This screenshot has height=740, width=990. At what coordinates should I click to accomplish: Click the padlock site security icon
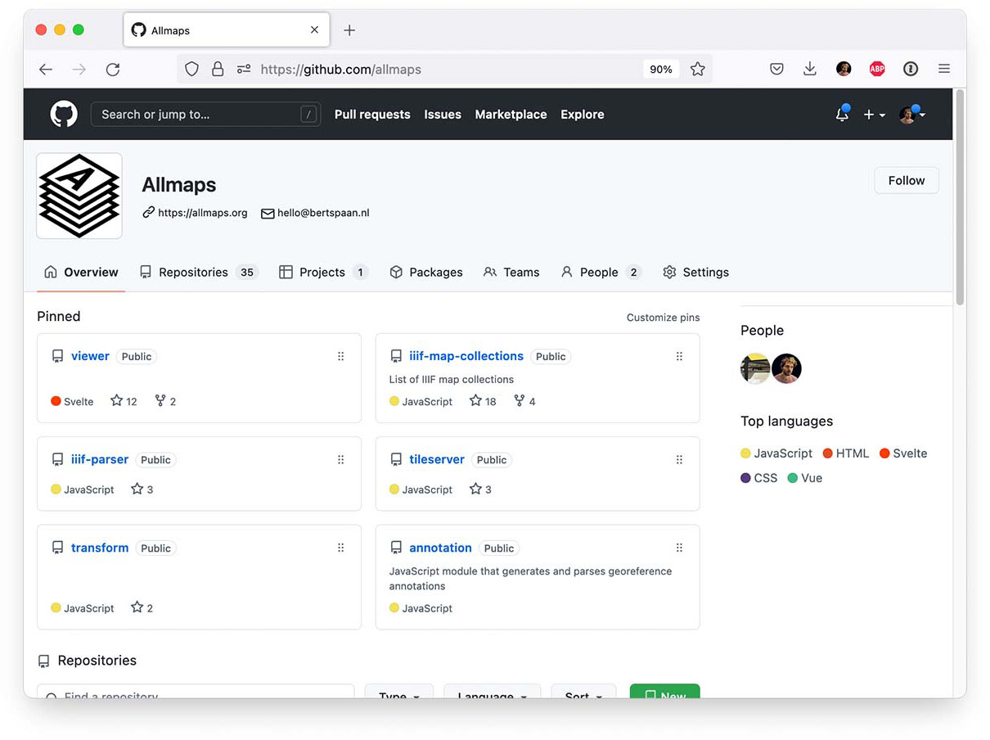click(x=218, y=70)
